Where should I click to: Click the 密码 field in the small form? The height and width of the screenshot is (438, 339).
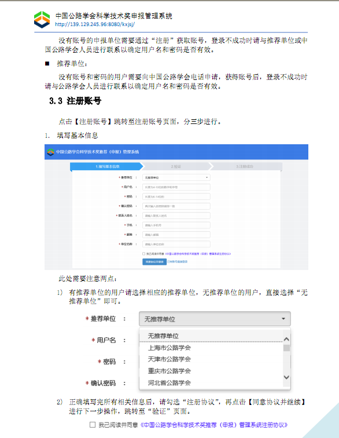point(176,196)
